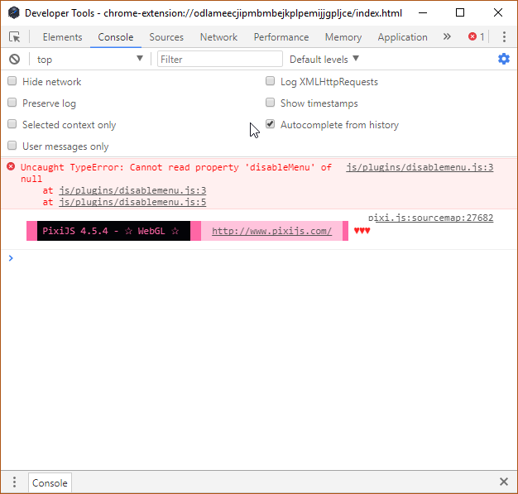Enable Show timestamps checkbox
518x494 pixels.
click(x=271, y=103)
